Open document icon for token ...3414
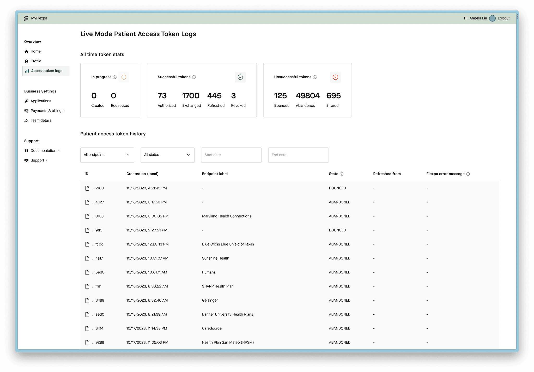 (x=87, y=328)
